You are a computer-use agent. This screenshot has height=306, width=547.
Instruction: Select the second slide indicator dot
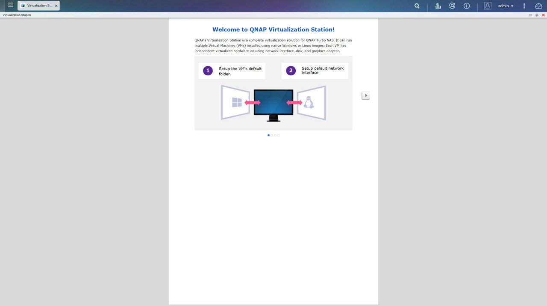pos(272,135)
